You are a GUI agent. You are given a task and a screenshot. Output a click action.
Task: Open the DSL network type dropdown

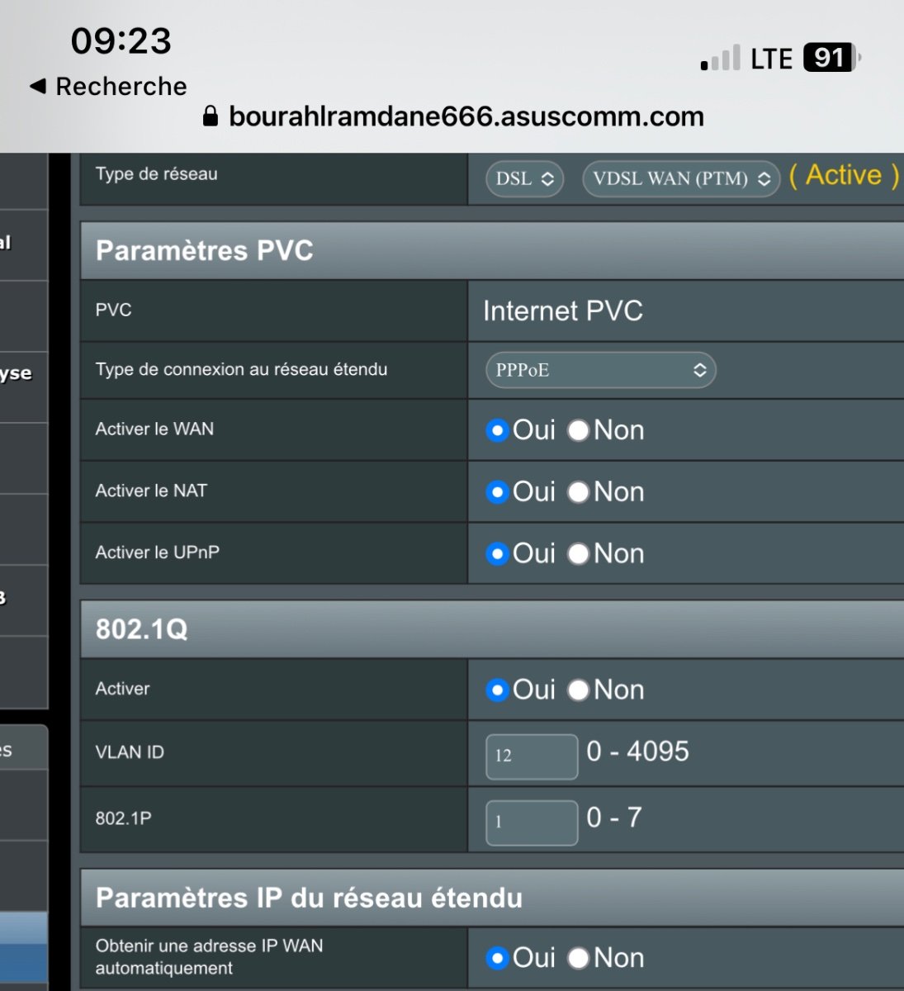(524, 179)
